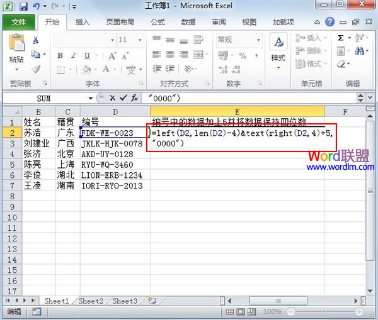Viewport: 378px width, 320px height.
Task: Click the Format Painter brush icon
Action: [36, 69]
